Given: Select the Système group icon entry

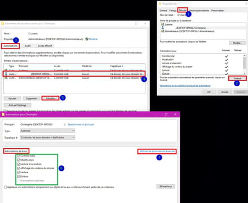Looking at the screenshot, I should coord(163,24).
